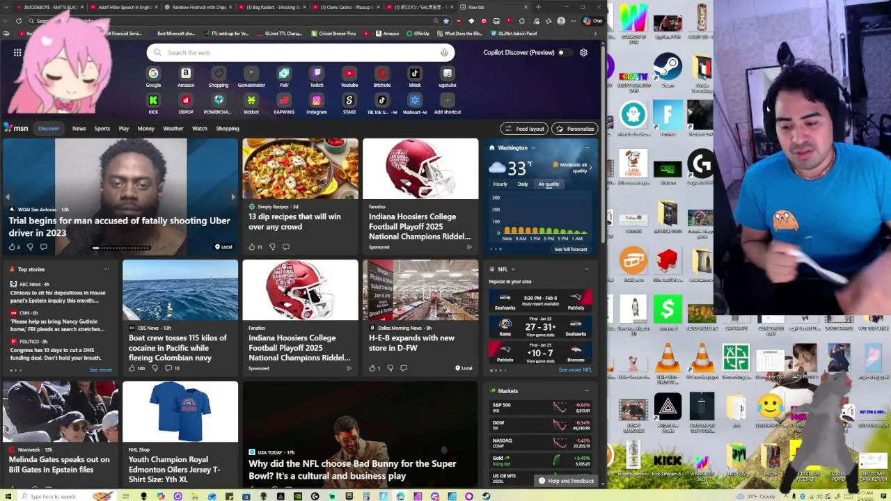Screen dimensions: 891x501
Task: Open Help and Feedback button
Action: 566,481
